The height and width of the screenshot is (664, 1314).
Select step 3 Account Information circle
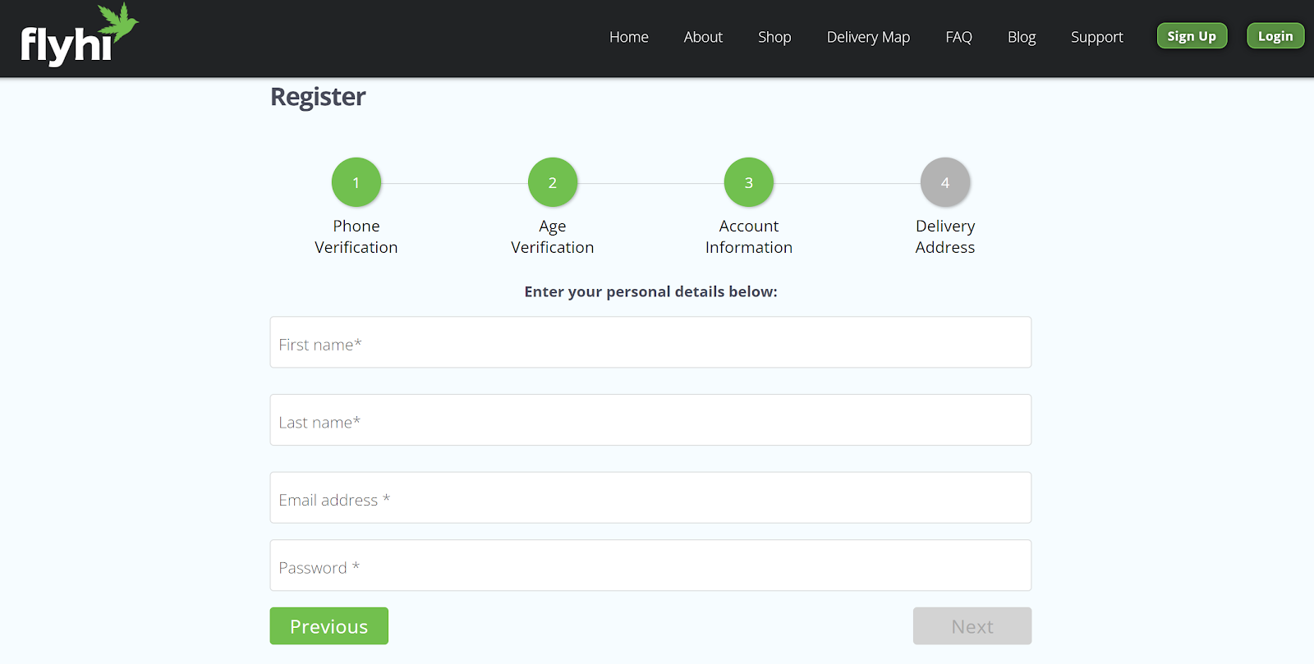748,182
